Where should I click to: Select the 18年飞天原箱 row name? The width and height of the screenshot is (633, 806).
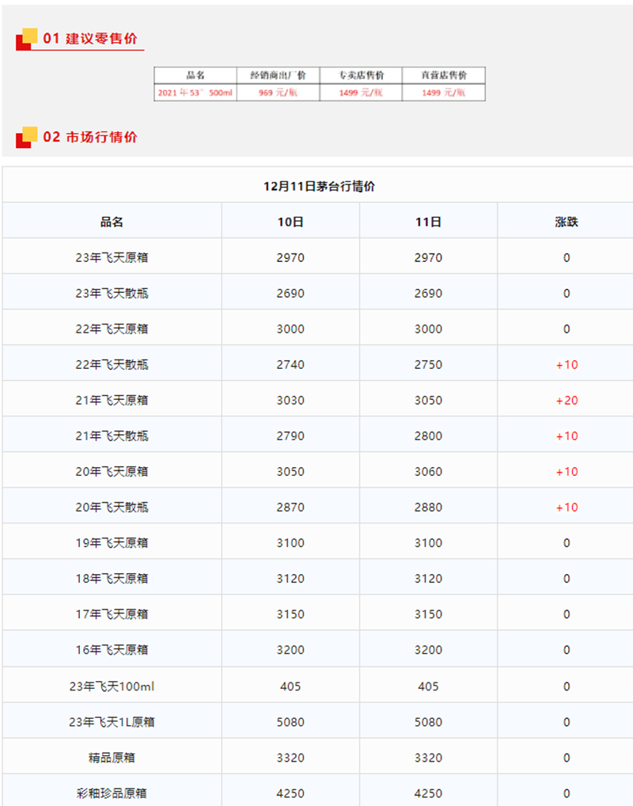(112, 579)
